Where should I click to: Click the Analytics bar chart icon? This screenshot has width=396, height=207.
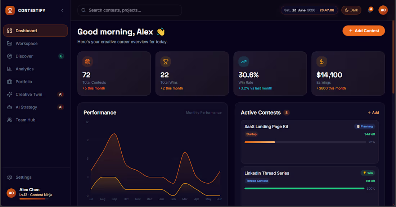click(10, 69)
